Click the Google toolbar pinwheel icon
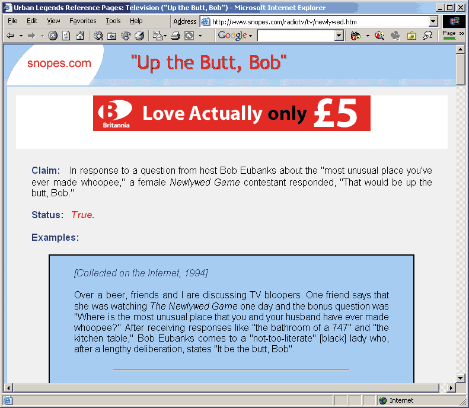Image resolution: width=469 pixels, height=408 pixels. [395, 36]
